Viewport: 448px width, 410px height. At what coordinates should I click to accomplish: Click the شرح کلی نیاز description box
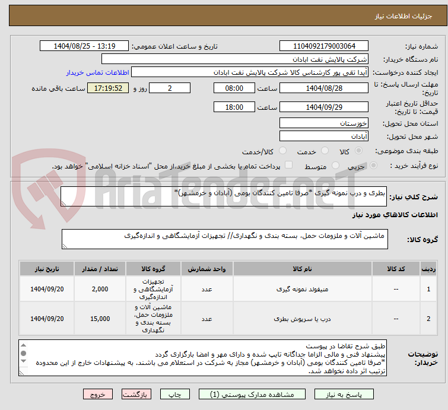224,196
